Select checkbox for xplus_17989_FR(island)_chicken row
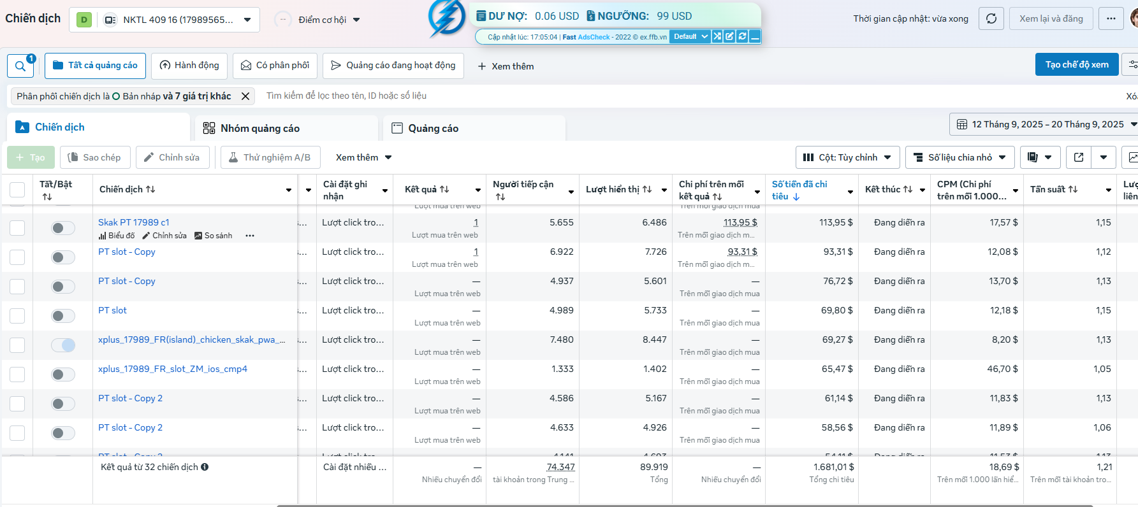Screen dimensions: 1138x507 [17, 345]
